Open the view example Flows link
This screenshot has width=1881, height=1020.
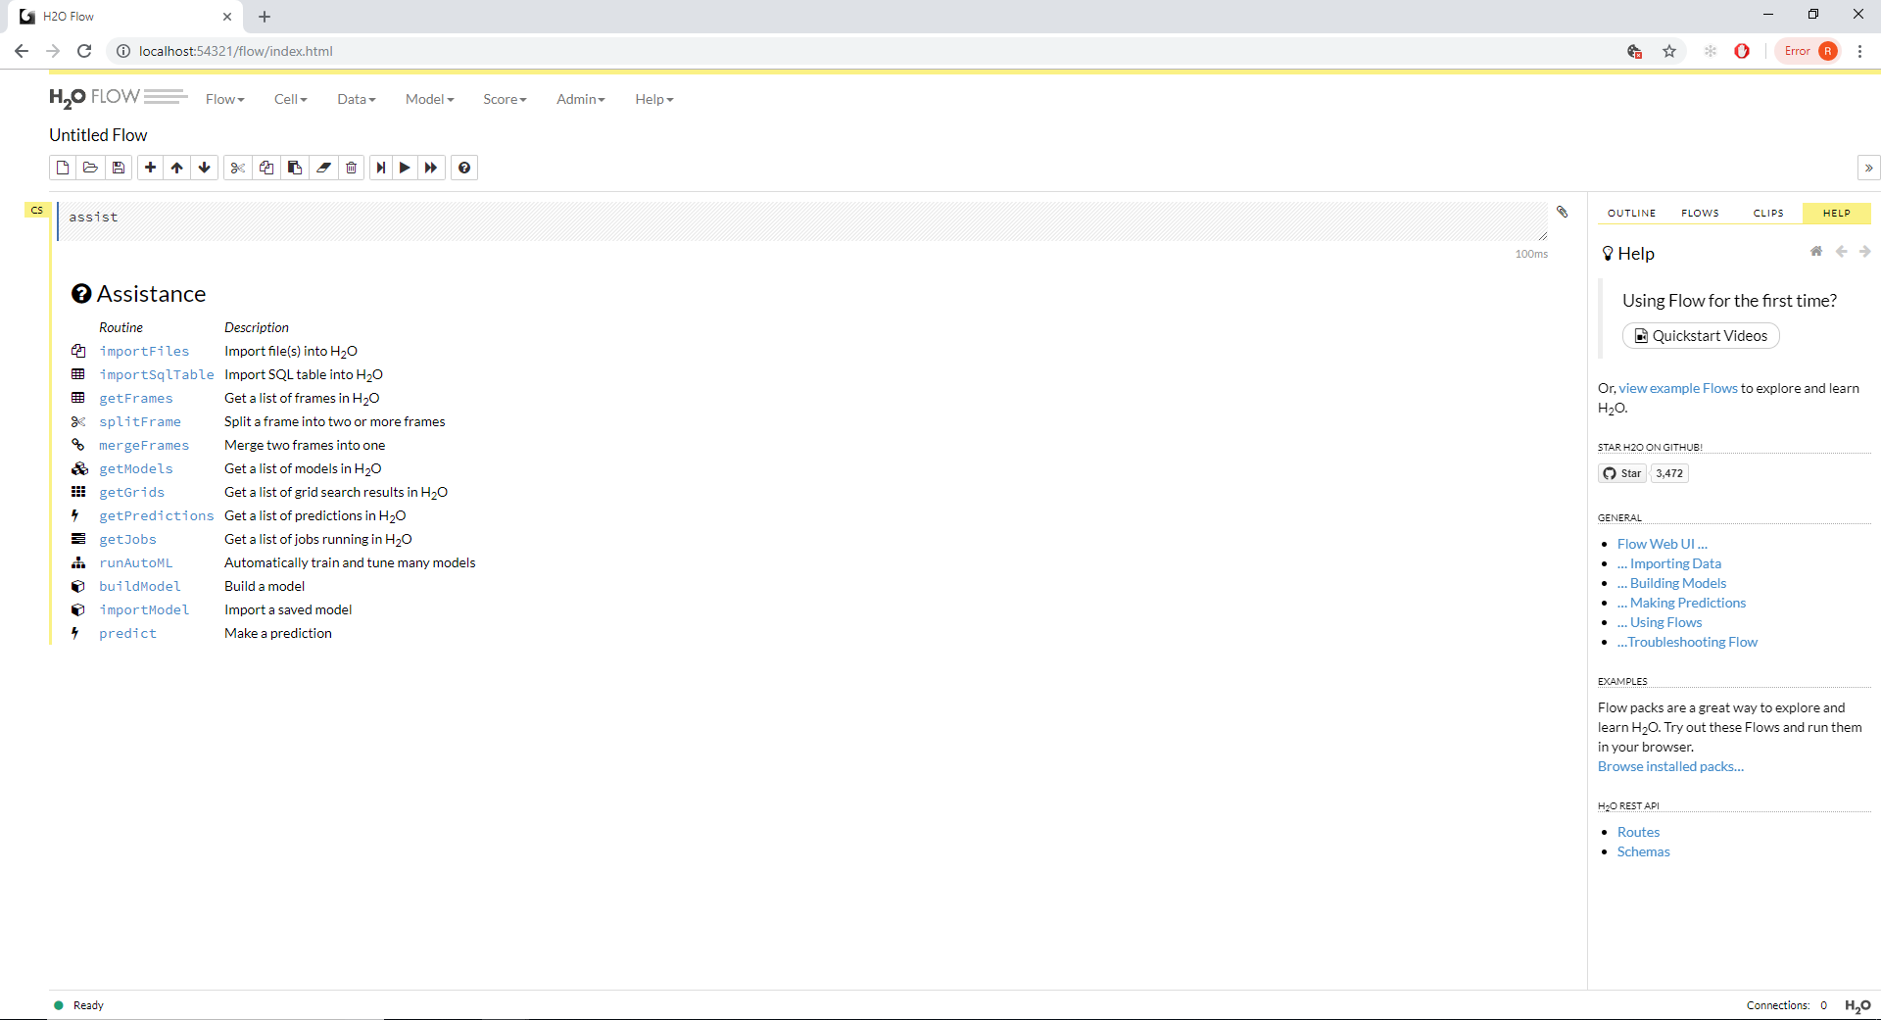[1678, 388]
